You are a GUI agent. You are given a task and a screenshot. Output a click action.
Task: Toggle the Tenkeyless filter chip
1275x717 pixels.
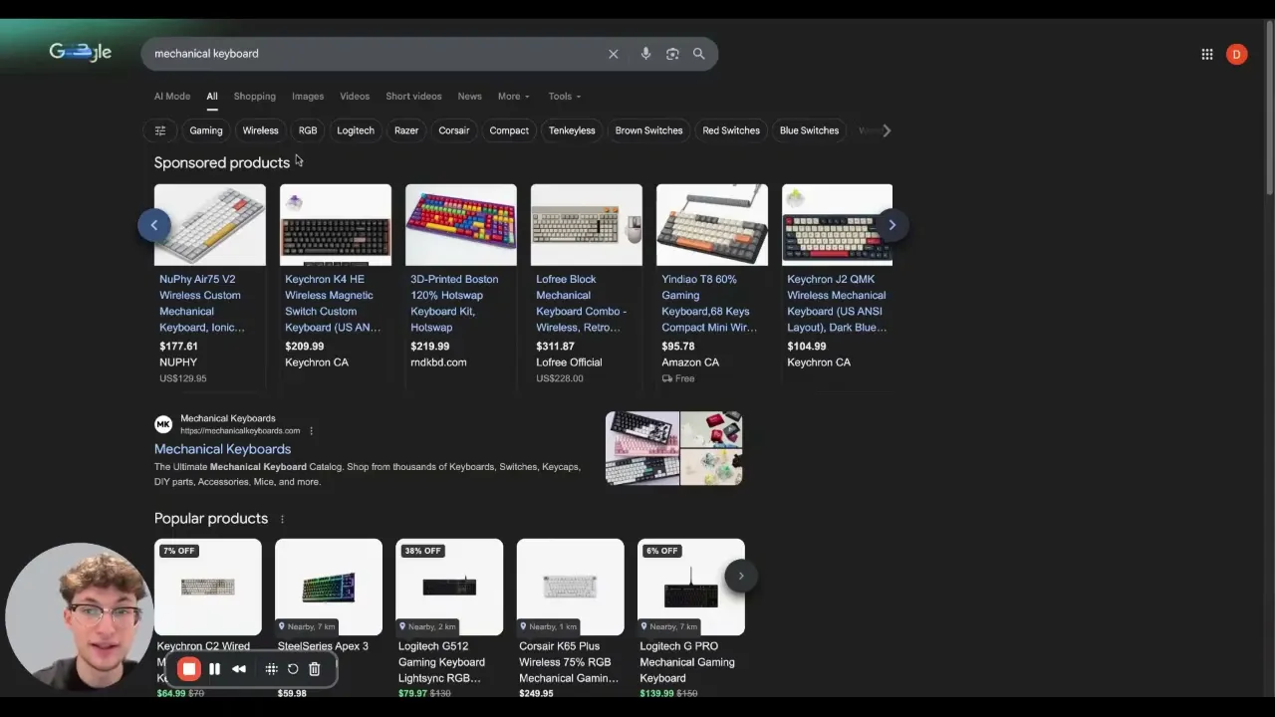click(x=572, y=130)
